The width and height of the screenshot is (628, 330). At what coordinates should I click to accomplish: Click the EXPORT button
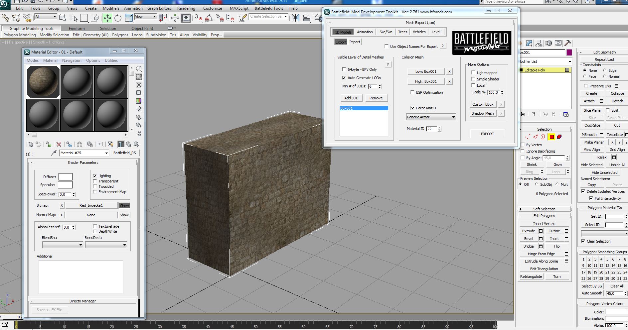point(487,134)
